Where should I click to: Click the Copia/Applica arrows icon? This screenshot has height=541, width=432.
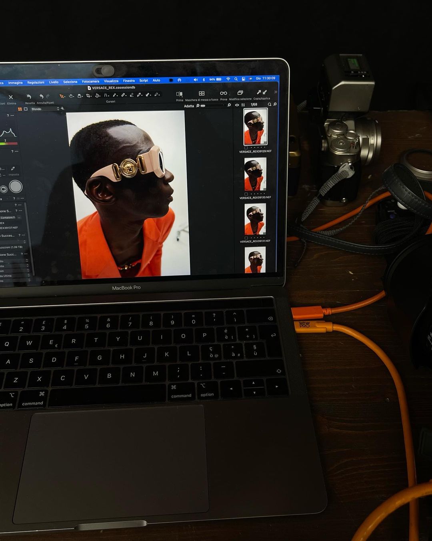point(262,93)
